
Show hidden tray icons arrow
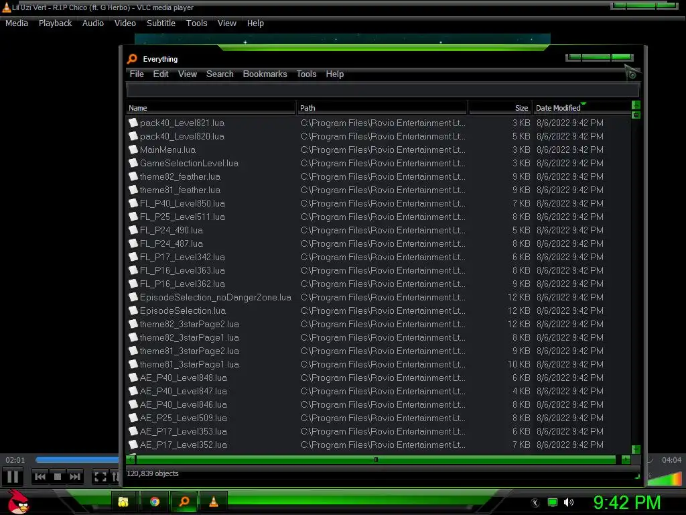tap(535, 503)
